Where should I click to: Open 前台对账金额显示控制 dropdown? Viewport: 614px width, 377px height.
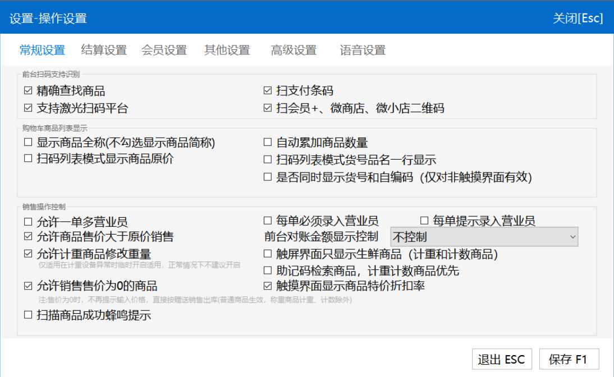click(484, 237)
